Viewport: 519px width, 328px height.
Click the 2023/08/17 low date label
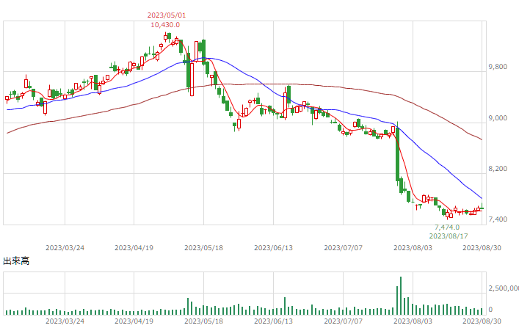[x=449, y=236]
